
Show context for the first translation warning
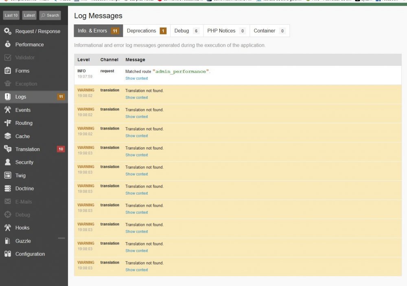[136, 97]
